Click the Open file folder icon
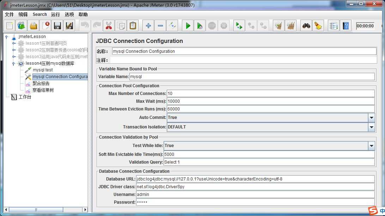The width and height of the screenshot is (385, 216). 33,26
